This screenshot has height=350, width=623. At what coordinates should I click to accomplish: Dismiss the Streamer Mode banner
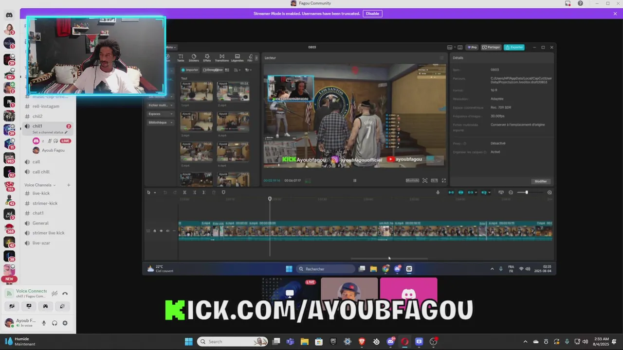pyautogui.click(x=615, y=14)
